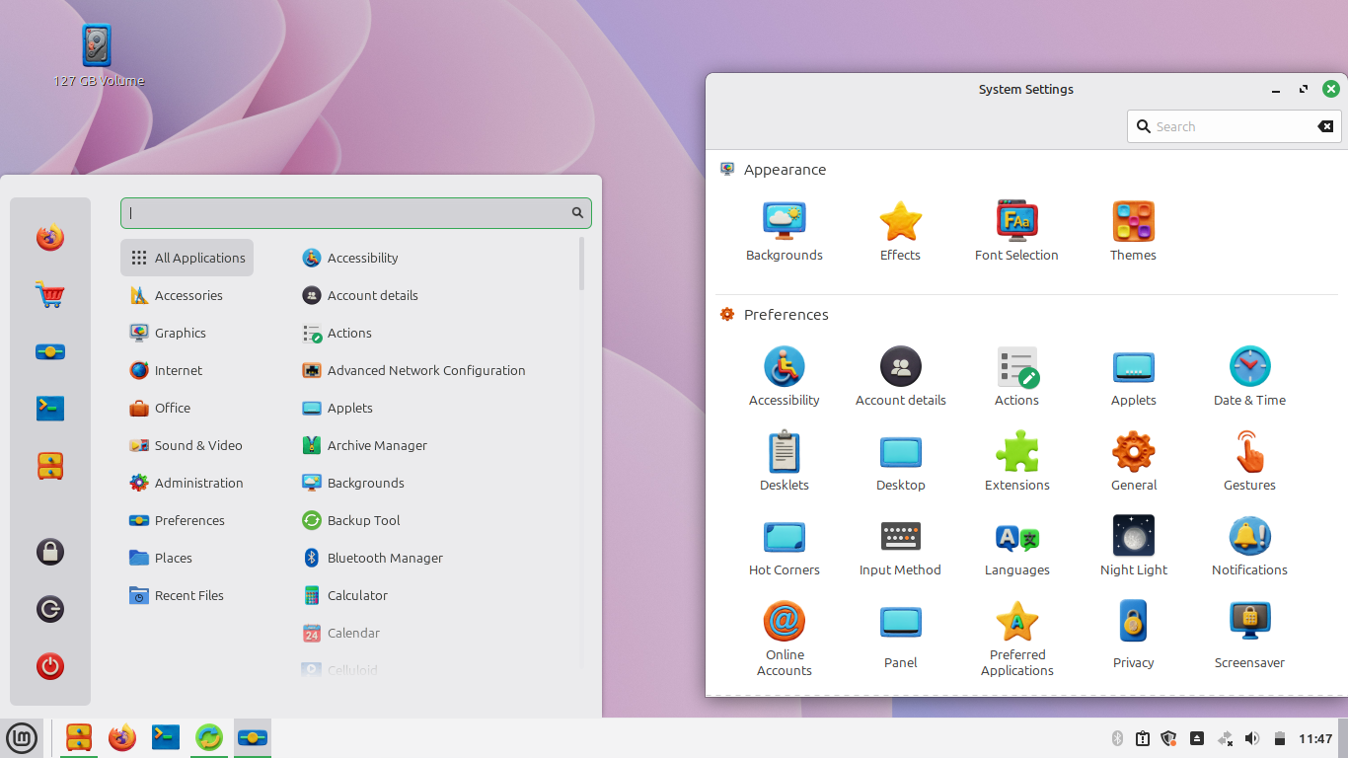
Task: Open Date & Time settings
Action: pyautogui.click(x=1249, y=376)
